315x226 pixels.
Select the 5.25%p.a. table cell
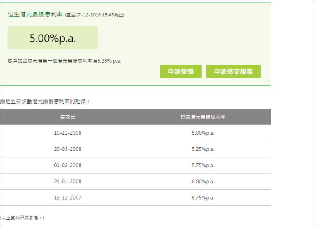tap(203, 149)
